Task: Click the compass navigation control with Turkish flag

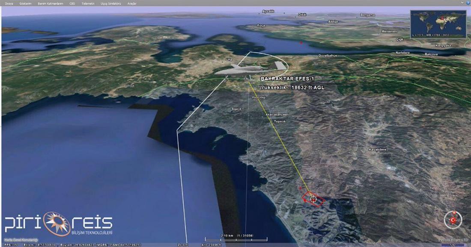Action: pyautogui.click(x=452, y=220)
